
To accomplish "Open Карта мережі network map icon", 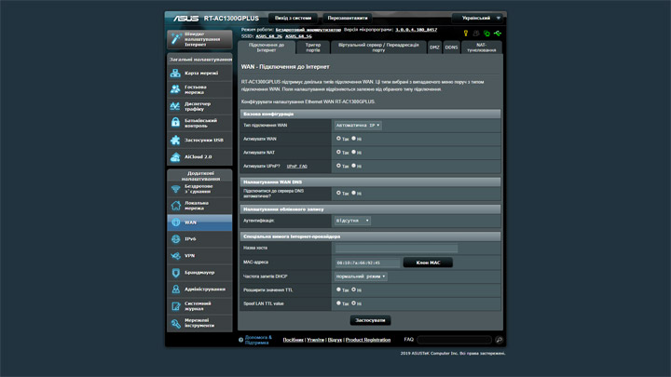I will [x=175, y=74].
